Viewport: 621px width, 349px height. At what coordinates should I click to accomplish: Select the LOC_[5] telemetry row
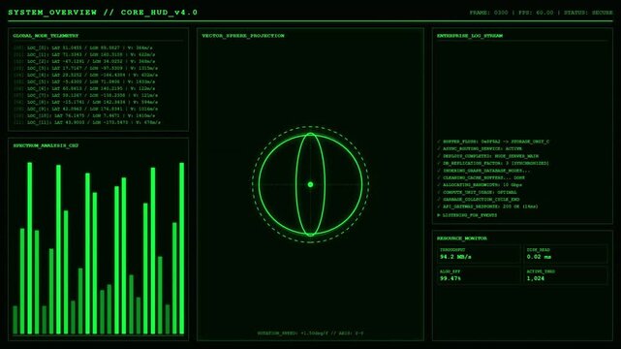(x=84, y=81)
